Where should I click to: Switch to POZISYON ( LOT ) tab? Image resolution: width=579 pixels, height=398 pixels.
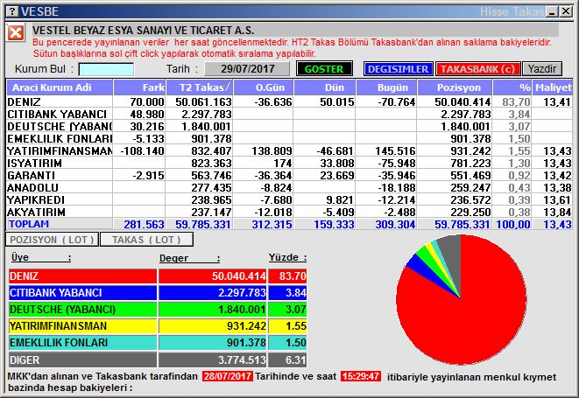(x=52, y=240)
